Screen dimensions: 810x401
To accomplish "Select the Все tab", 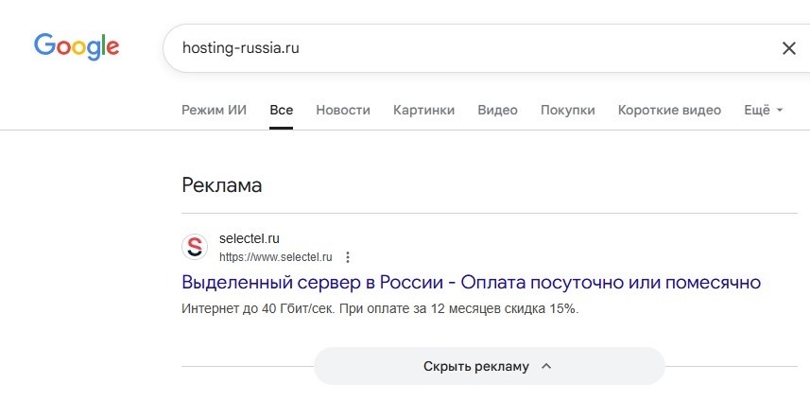I will click(281, 110).
